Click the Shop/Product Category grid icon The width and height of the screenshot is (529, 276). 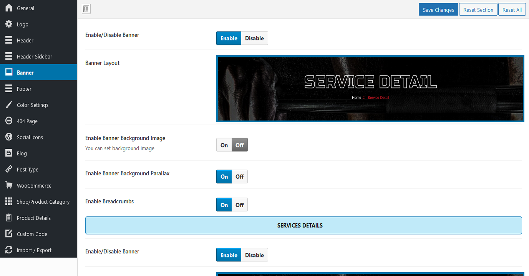(x=8, y=202)
